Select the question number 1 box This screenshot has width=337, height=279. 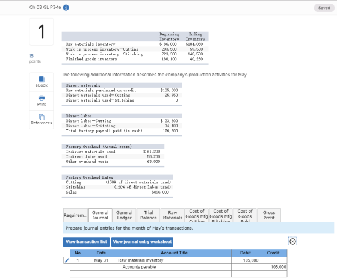(x=42, y=32)
